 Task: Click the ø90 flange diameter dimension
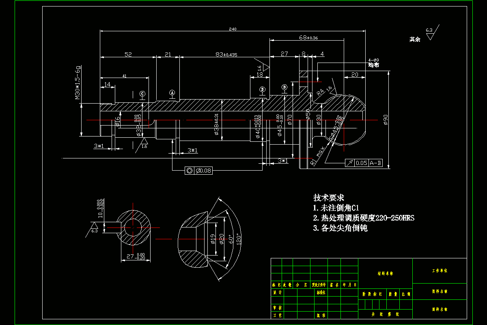(x=386, y=119)
